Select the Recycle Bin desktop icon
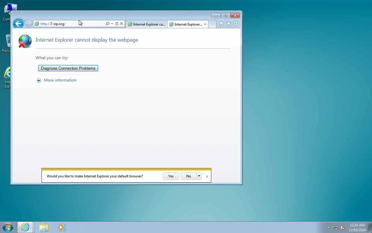The height and width of the screenshot is (233, 372). (x=6, y=44)
